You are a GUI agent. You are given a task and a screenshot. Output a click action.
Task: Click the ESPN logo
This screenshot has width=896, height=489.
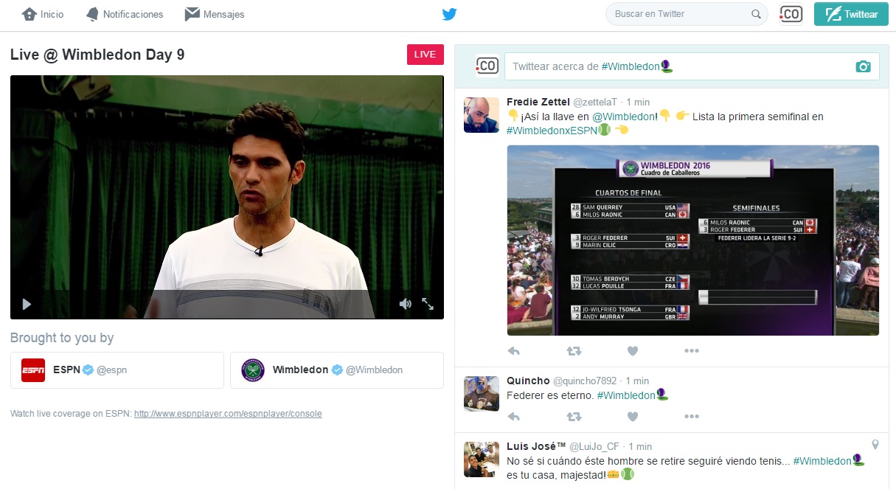click(x=33, y=370)
